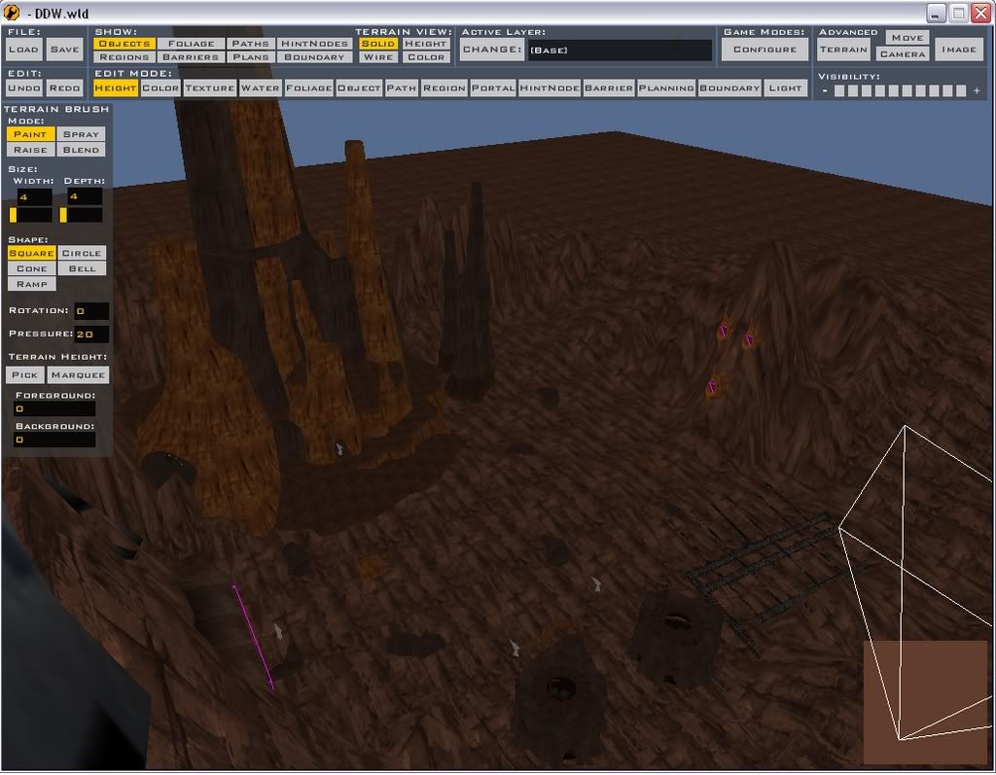This screenshot has width=996, height=775.
Task: Switch to Object edit mode
Action: click(x=359, y=88)
